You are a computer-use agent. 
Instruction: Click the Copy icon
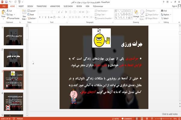tap(8, 15)
